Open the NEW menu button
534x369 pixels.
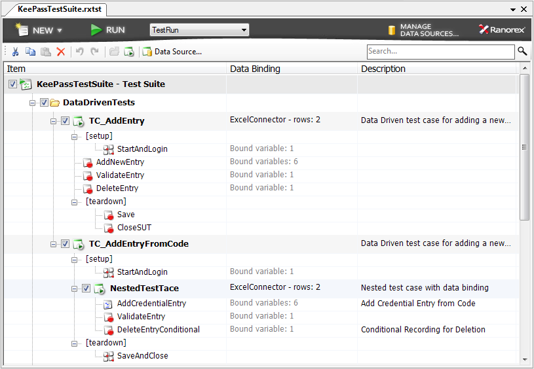tap(39, 30)
